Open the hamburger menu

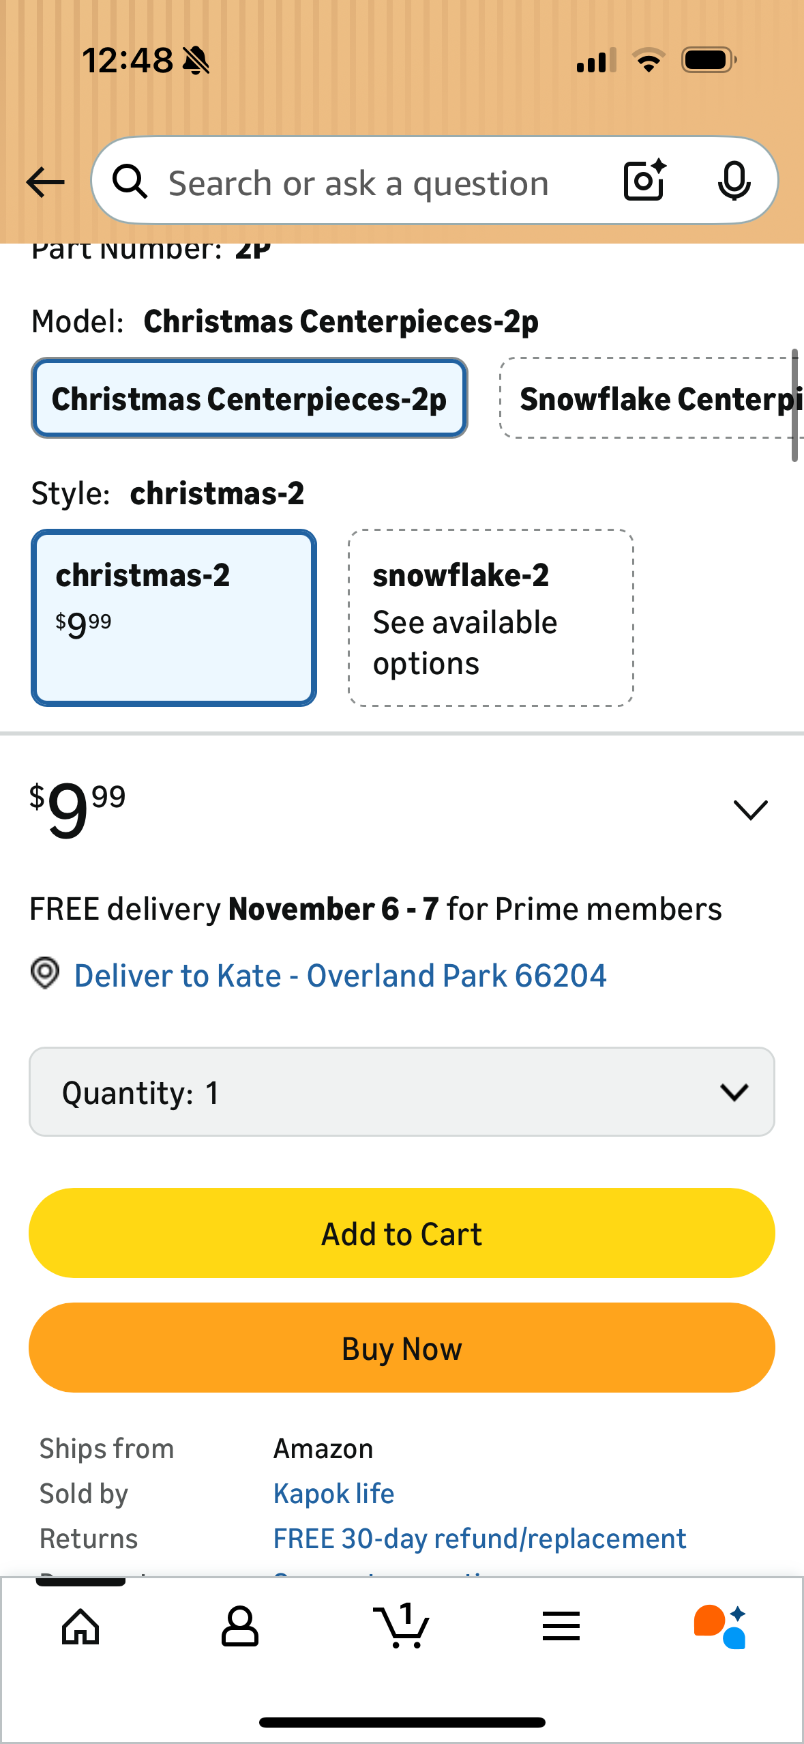[560, 1628]
